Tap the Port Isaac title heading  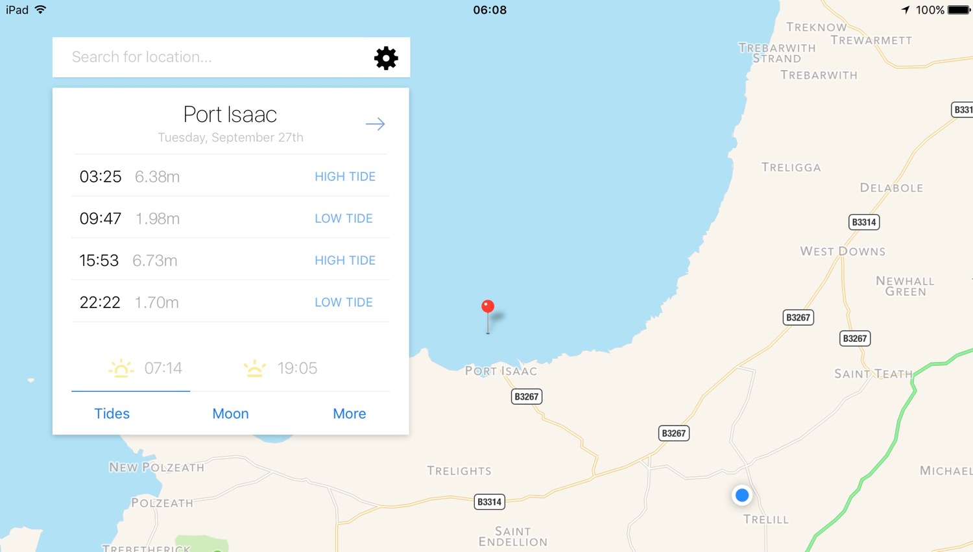click(230, 114)
